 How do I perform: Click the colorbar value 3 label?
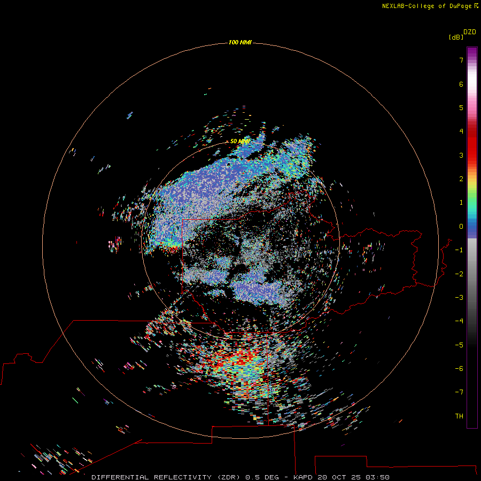pos(461,155)
